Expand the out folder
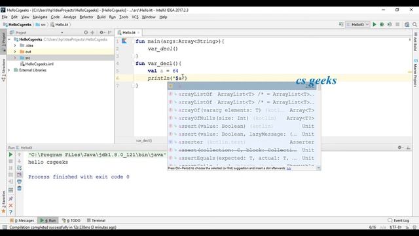419x236 pixels. 15,52
